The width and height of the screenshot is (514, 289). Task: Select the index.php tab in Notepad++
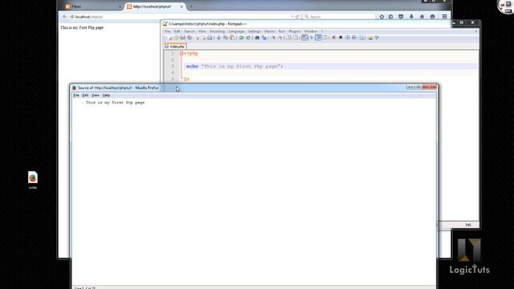[x=175, y=47]
